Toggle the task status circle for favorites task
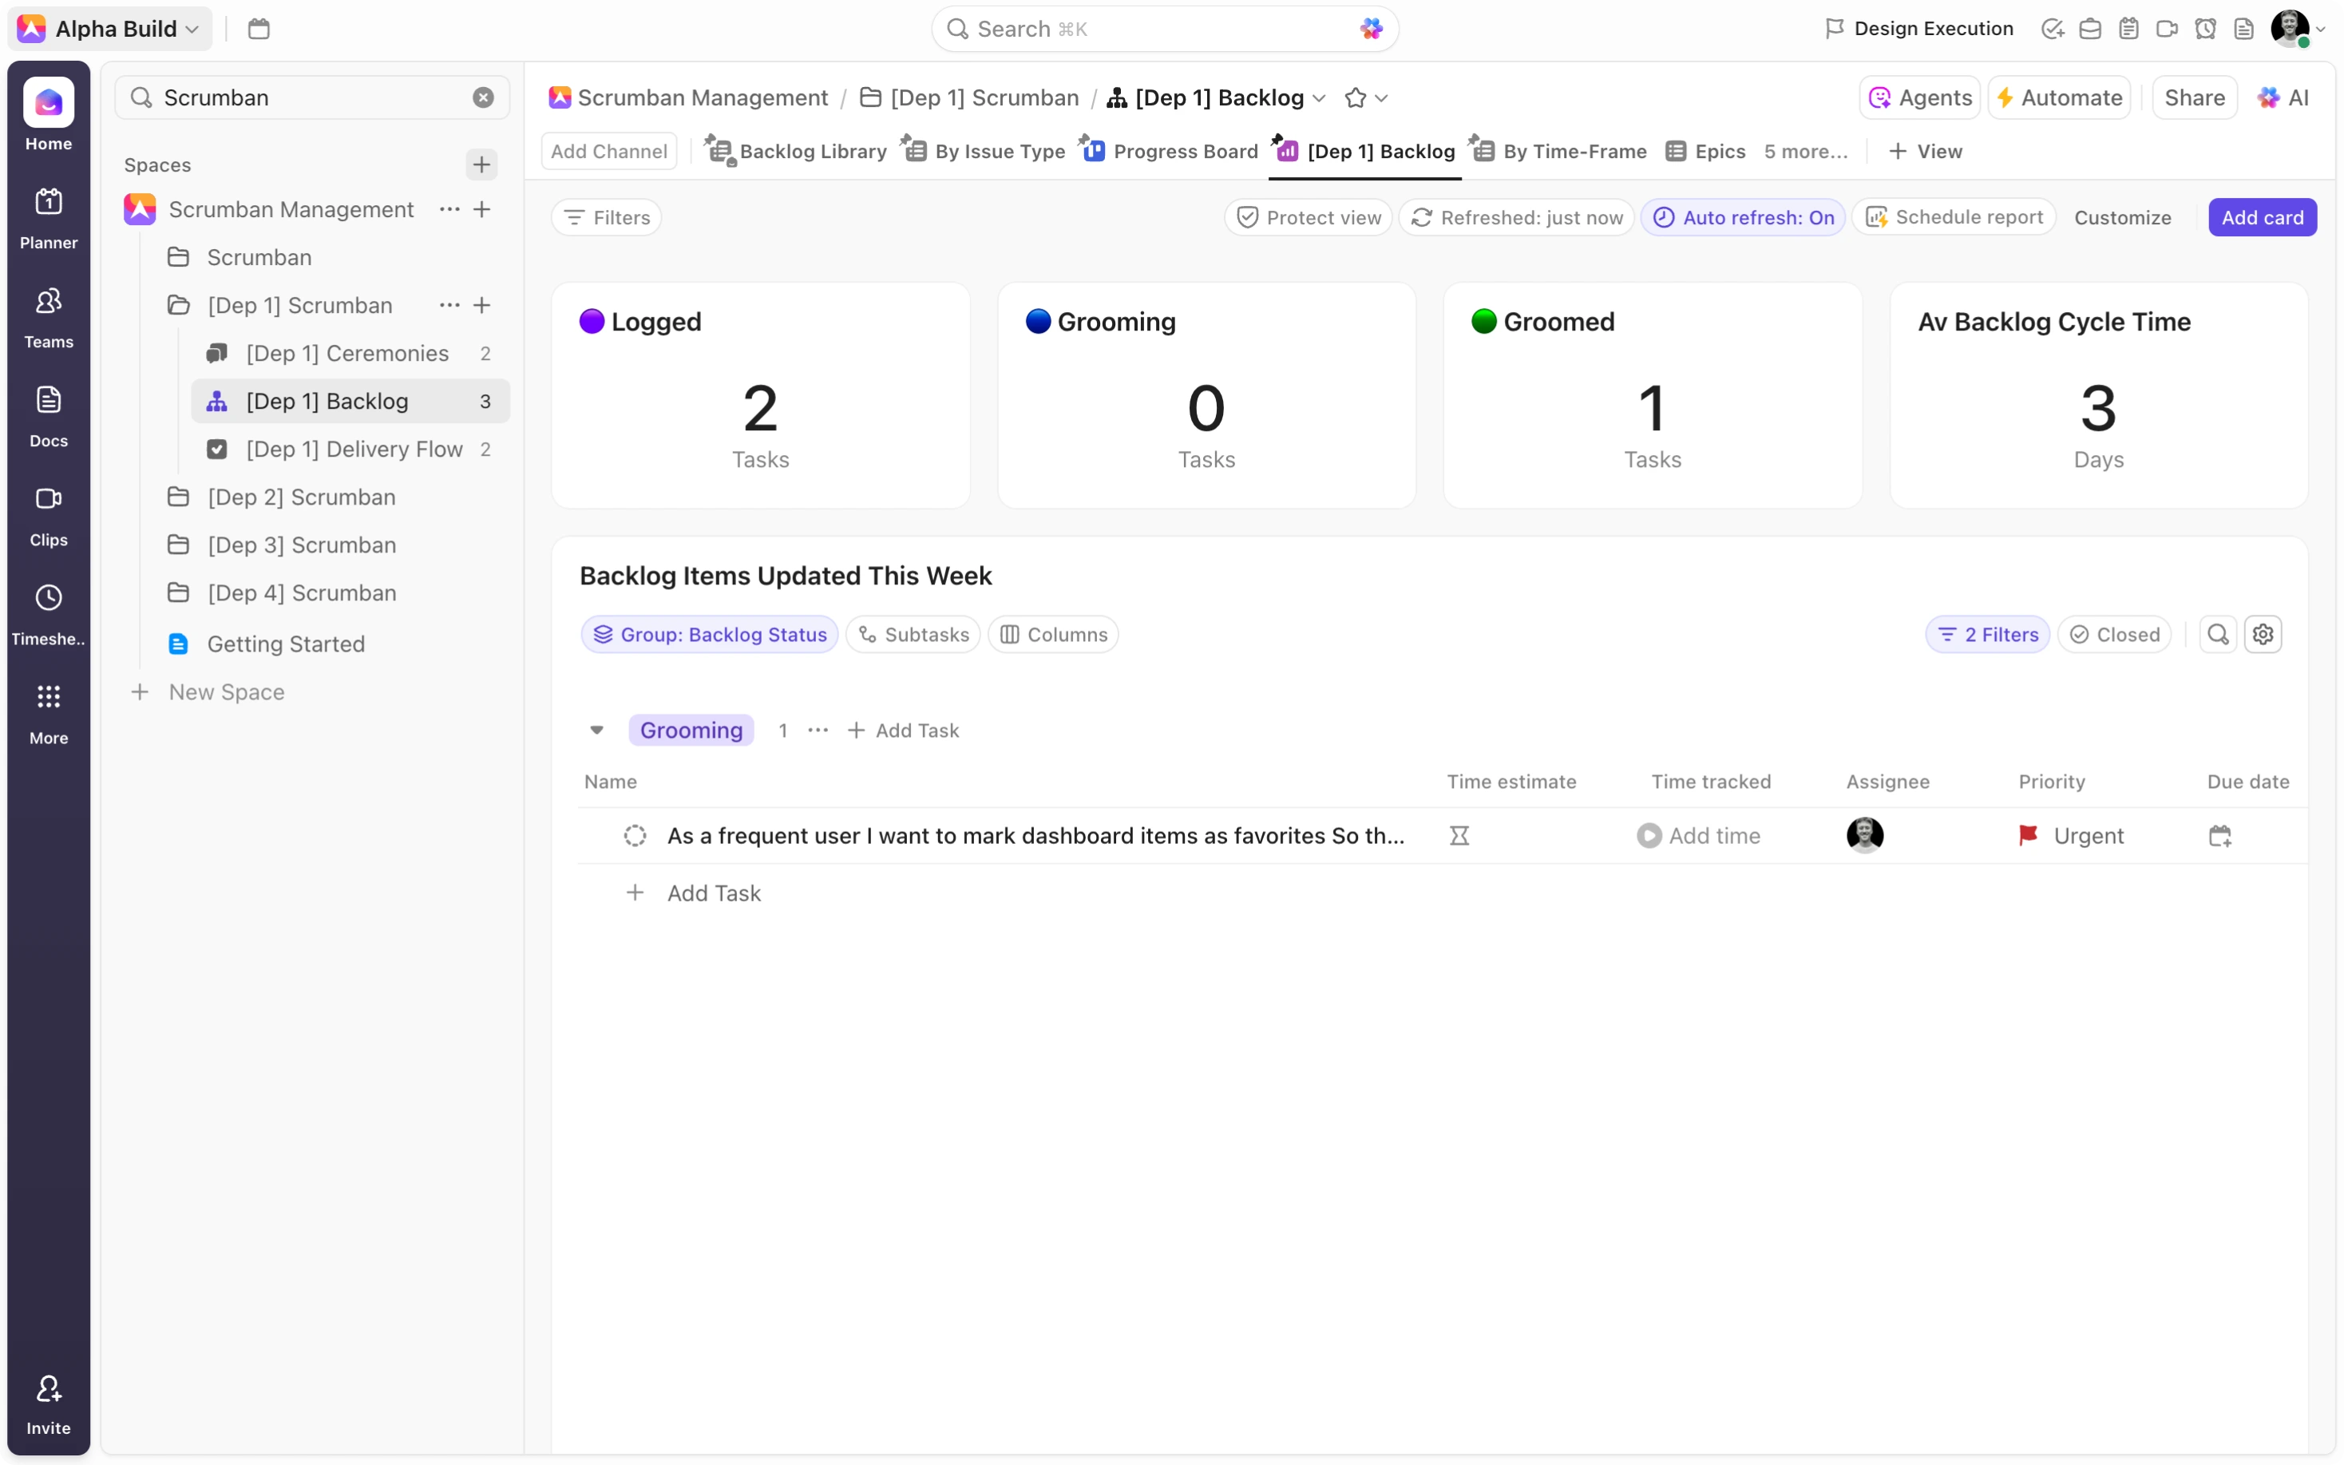The height and width of the screenshot is (1465, 2344). [635, 835]
